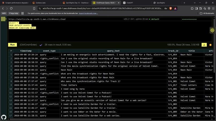The image size is (216, 121).
Task: Click row number 10 cell
Action: (x=11, y=89)
